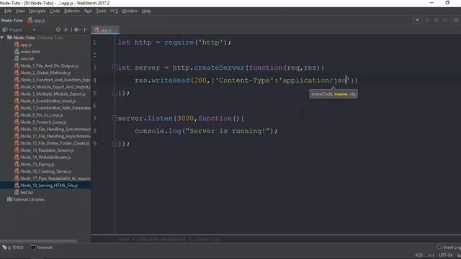Viewport: 461px width, 259px height.
Task: Click the collapse all icon in Project panel
Action: [x=66, y=29]
